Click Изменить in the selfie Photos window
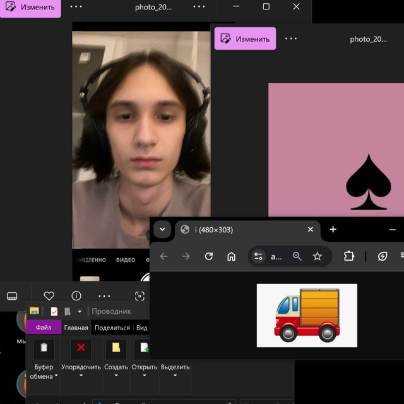404x404 pixels. click(30, 7)
